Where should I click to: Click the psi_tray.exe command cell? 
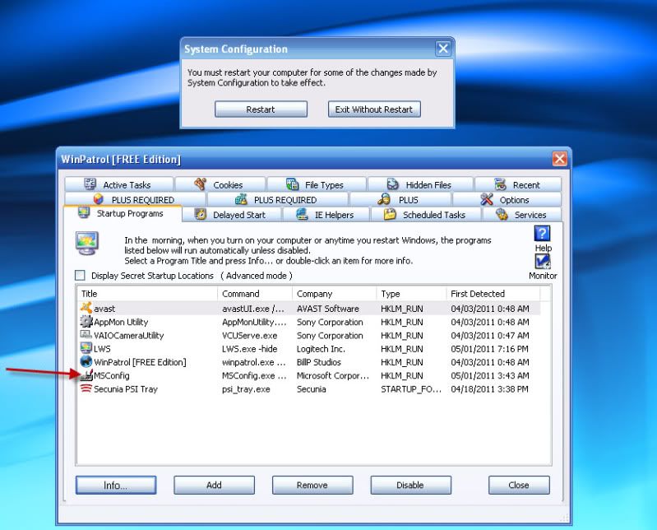click(x=246, y=389)
